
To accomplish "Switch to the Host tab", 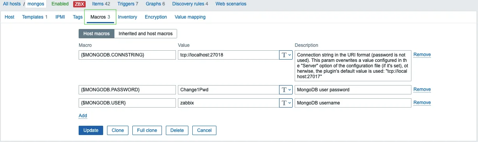I will [x=9, y=17].
